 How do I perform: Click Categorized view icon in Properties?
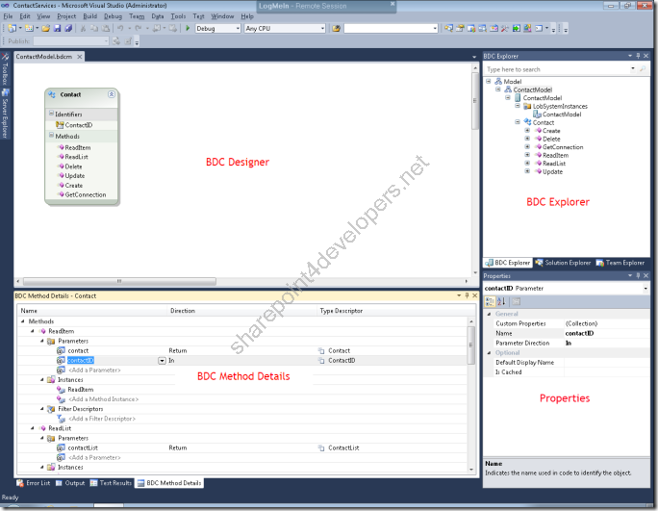(490, 301)
